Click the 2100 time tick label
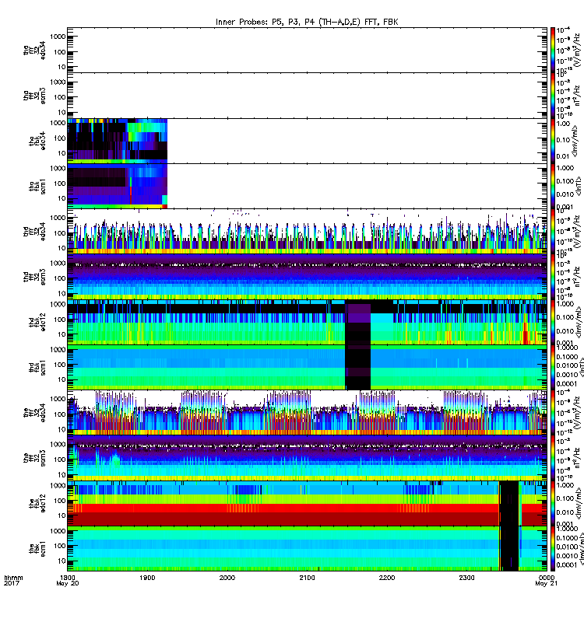Screen dimensions: 584x622 pos(307,578)
